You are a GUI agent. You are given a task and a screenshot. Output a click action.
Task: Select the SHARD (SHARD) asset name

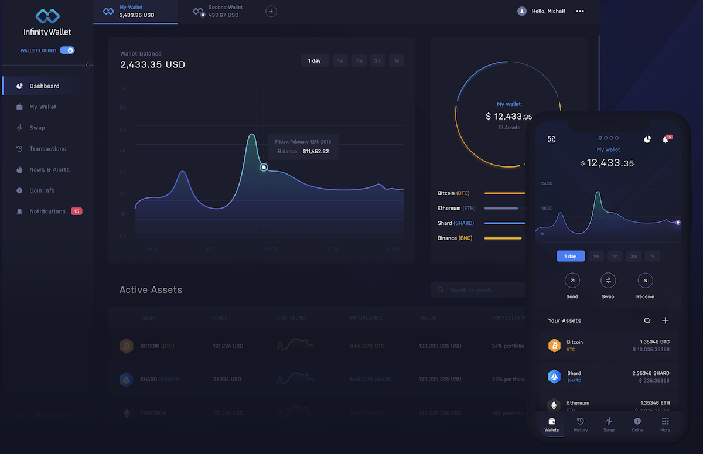pos(159,380)
